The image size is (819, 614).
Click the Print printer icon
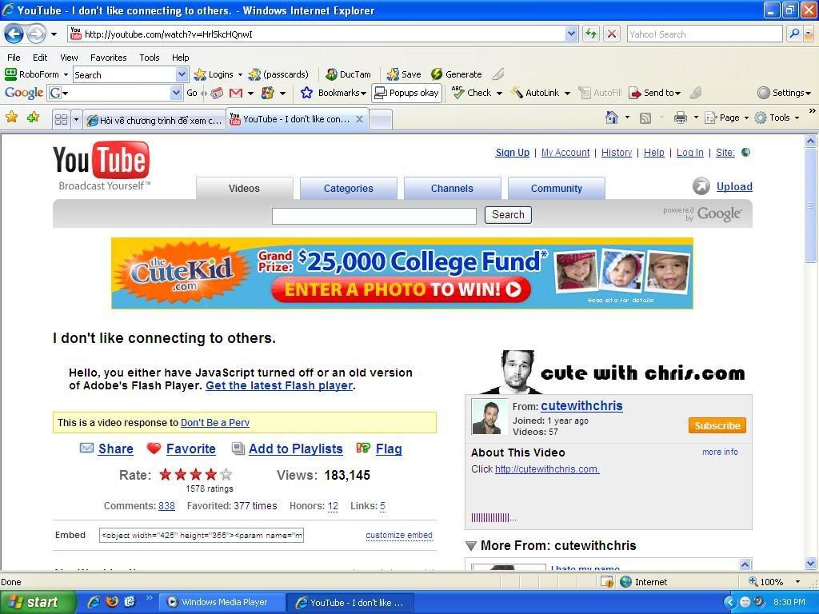pyautogui.click(x=680, y=118)
